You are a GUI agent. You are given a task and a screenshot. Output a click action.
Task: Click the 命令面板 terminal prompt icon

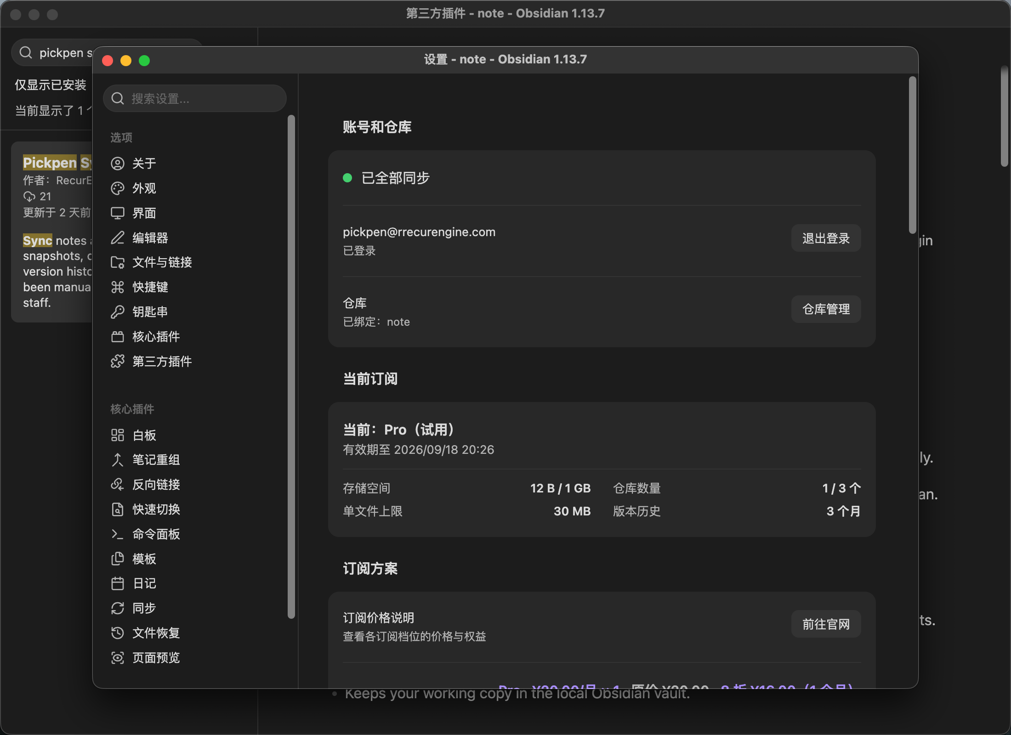pyautogui.click(x=118, y=534)
